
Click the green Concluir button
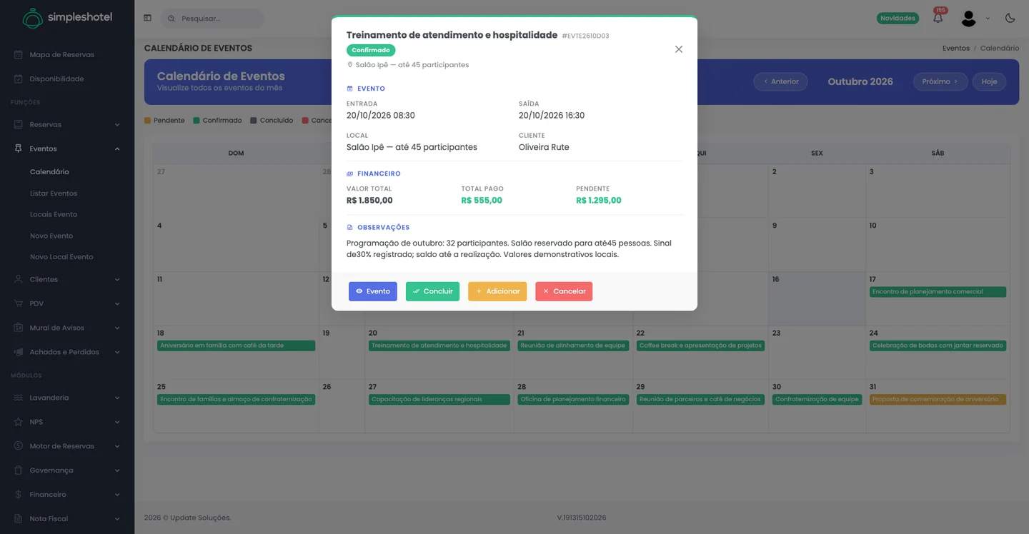[x=432, y=291]
